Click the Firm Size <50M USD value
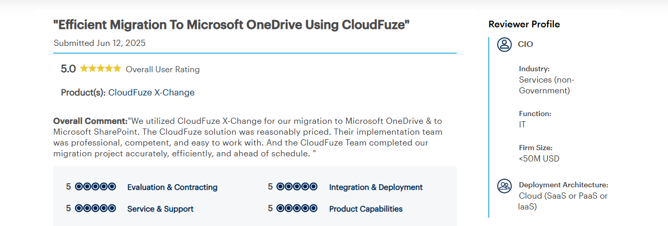Image resolution: width=668 pixels, height=226 pixels. point(539,158)
